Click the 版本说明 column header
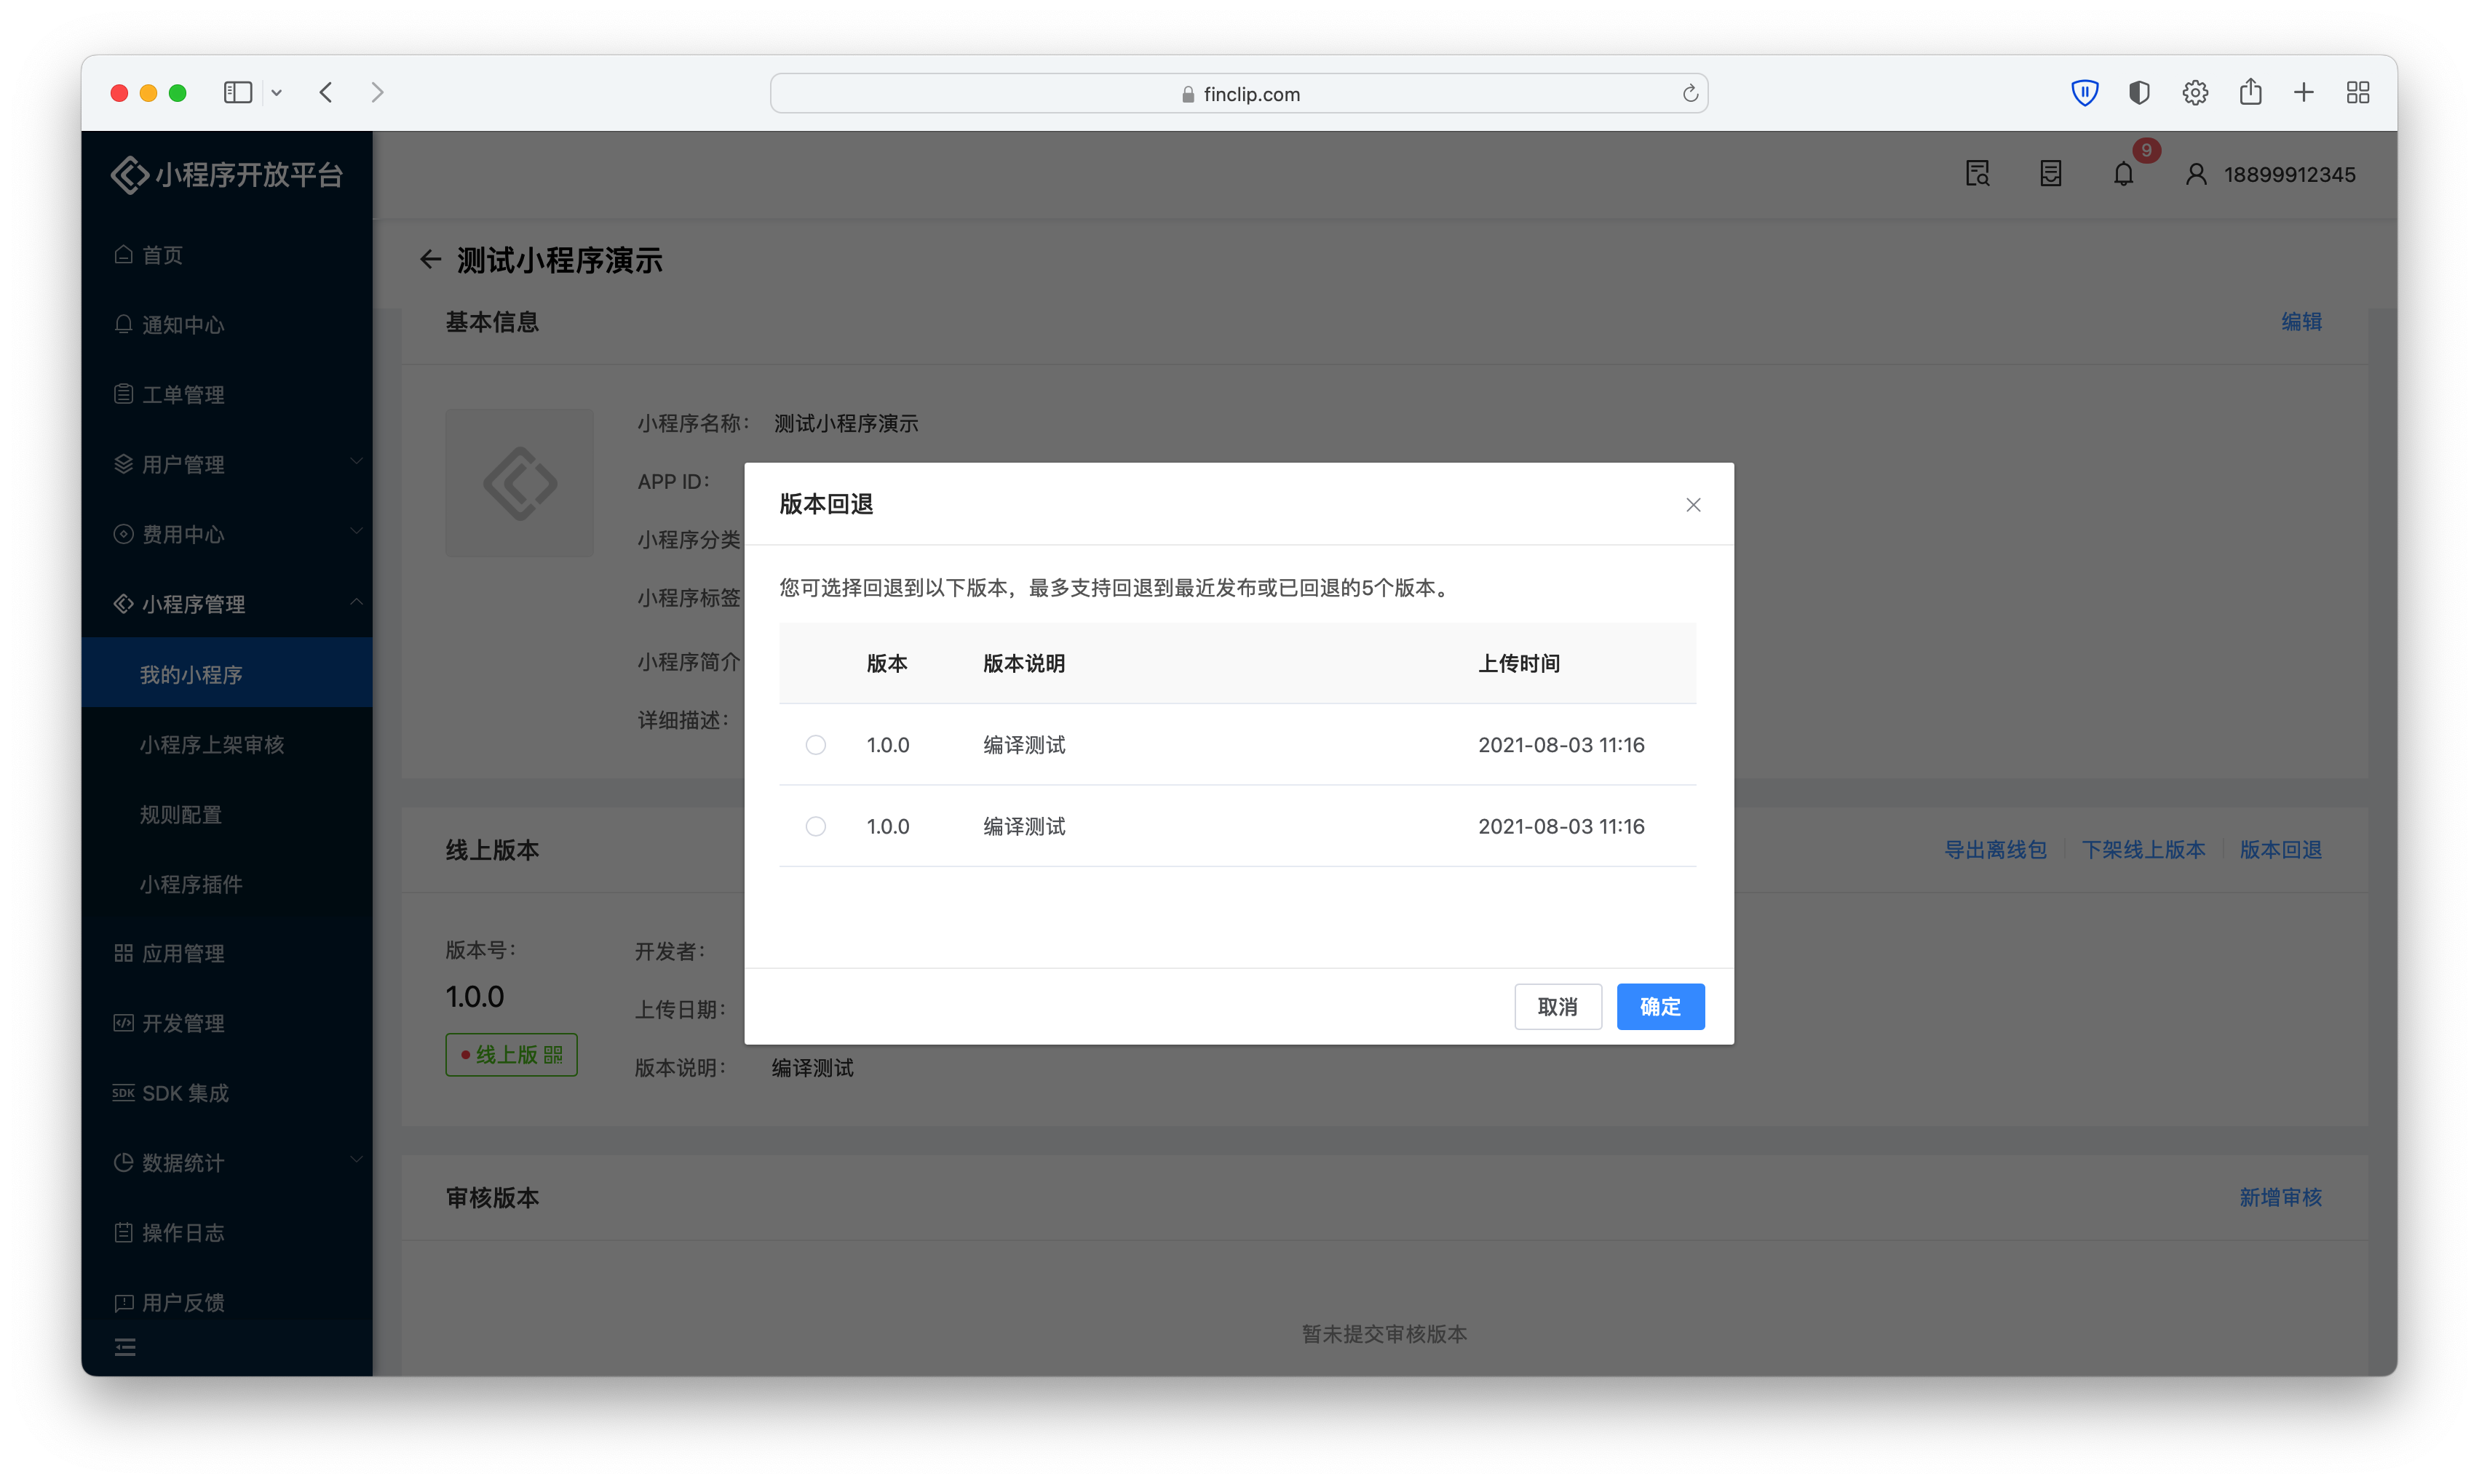This screenshot has width=2479, height=1484. (x=1023, y=663)
